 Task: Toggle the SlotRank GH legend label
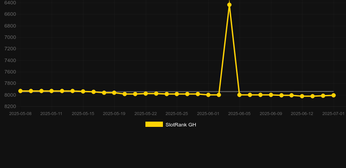[x=181, y=125]
